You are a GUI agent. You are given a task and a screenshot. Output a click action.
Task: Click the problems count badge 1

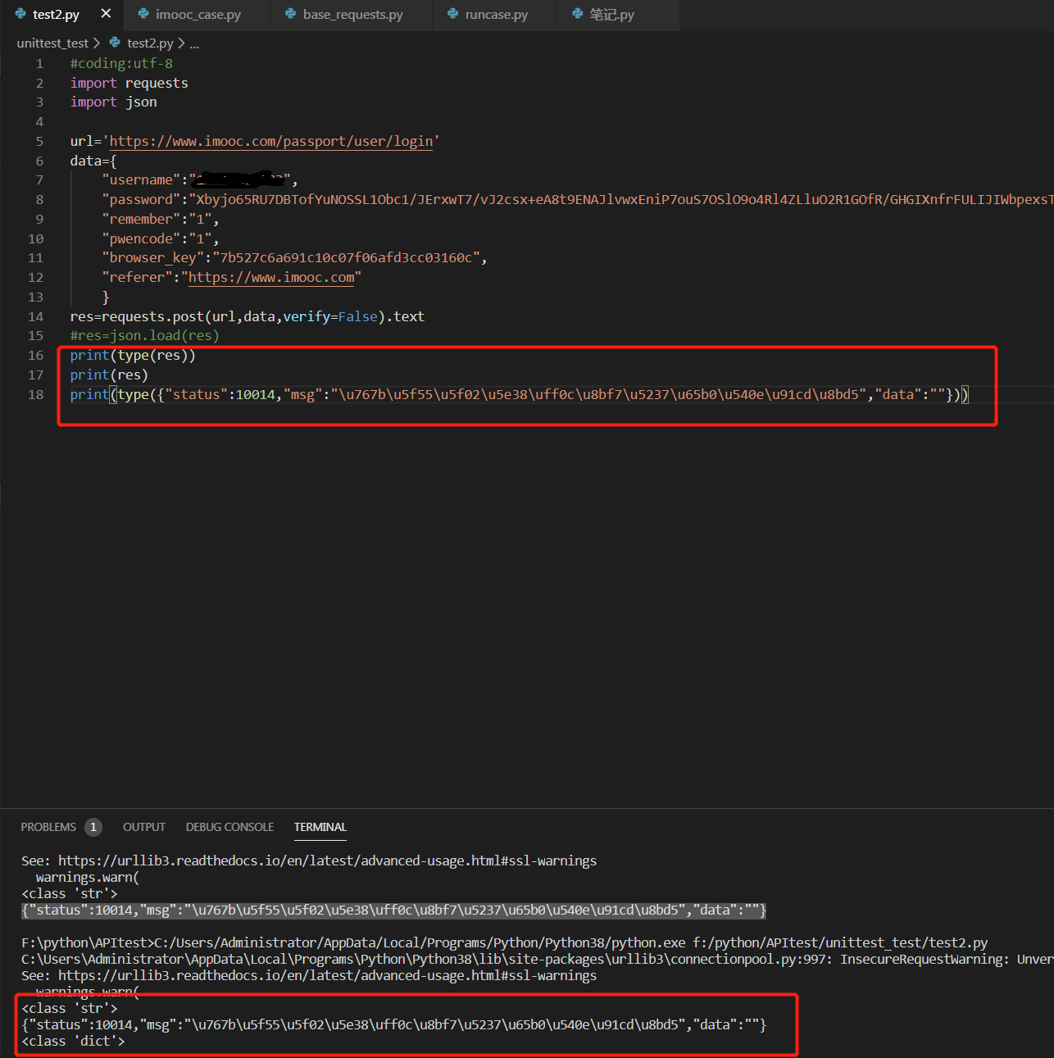[93, 827]
